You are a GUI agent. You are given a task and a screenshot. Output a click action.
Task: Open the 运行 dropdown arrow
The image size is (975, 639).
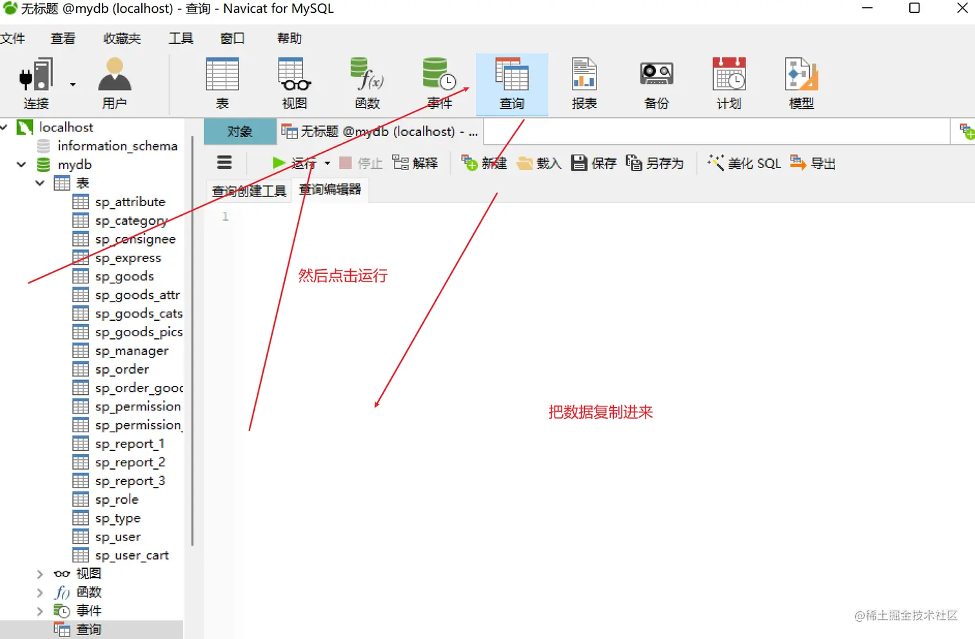(328, 164)
